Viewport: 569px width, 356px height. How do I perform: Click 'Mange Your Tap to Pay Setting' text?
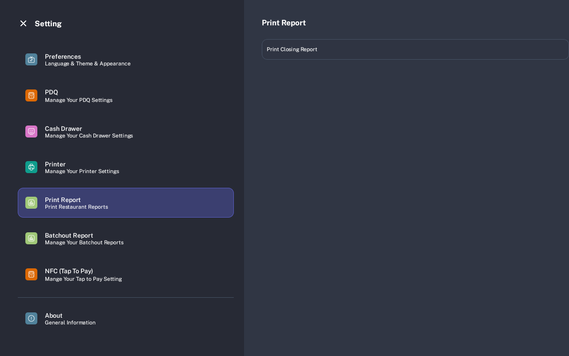[x=83, y=279]
